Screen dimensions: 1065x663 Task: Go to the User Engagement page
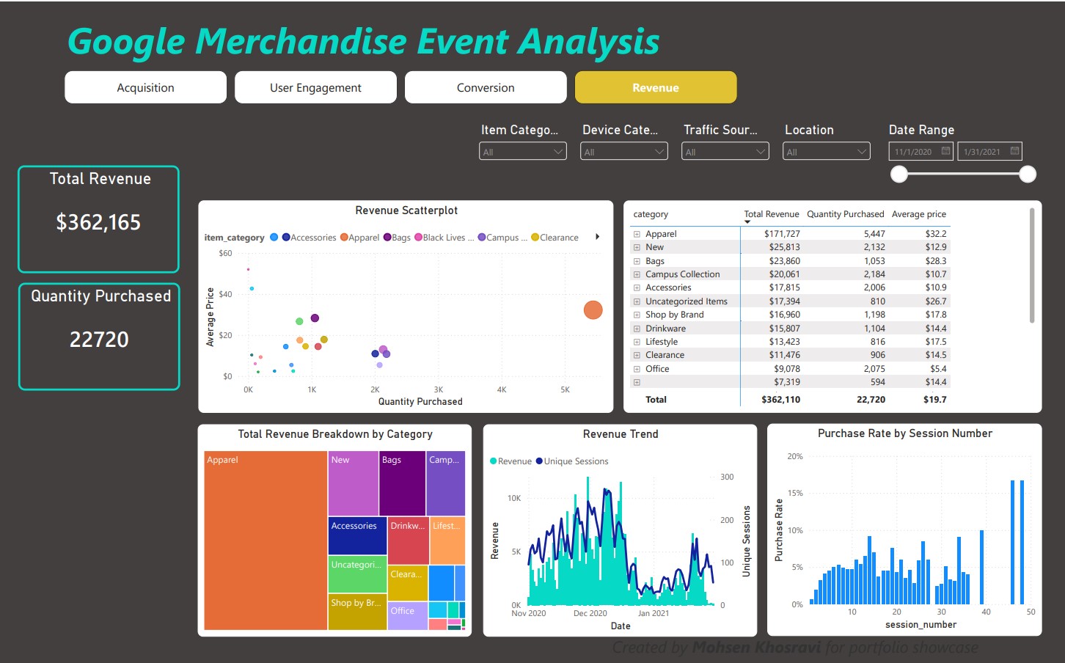[315, 87]
